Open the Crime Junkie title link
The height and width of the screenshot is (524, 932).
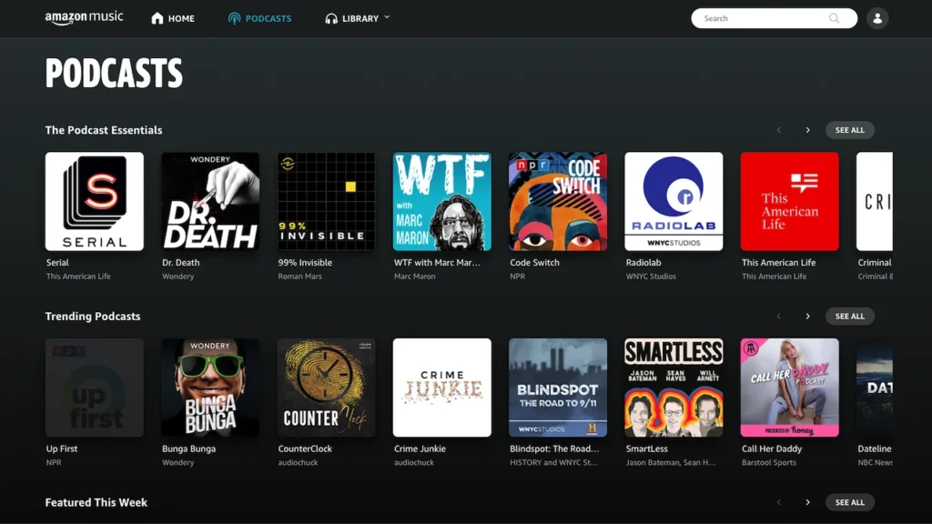pos(419,448)
